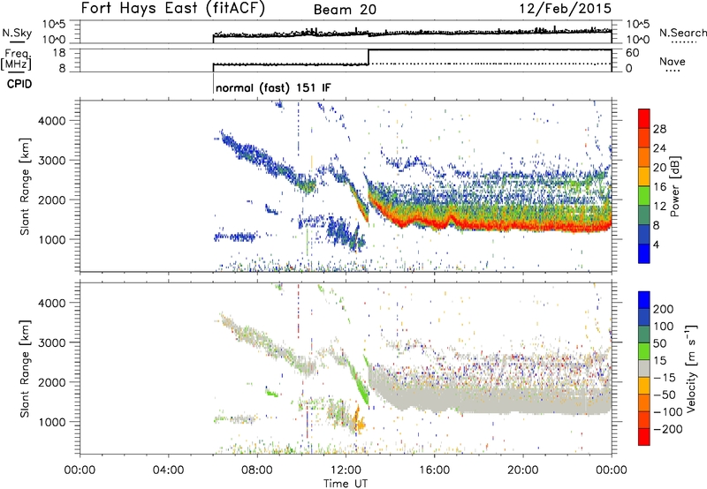Click the green velocity streak near 13:00

click(x=360, y=383)
